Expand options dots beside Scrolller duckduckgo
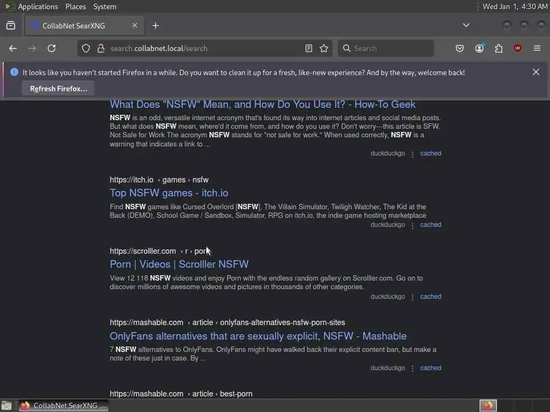This screenshot has width=550, height=412. pyautogui.click(x=412, y=297)
